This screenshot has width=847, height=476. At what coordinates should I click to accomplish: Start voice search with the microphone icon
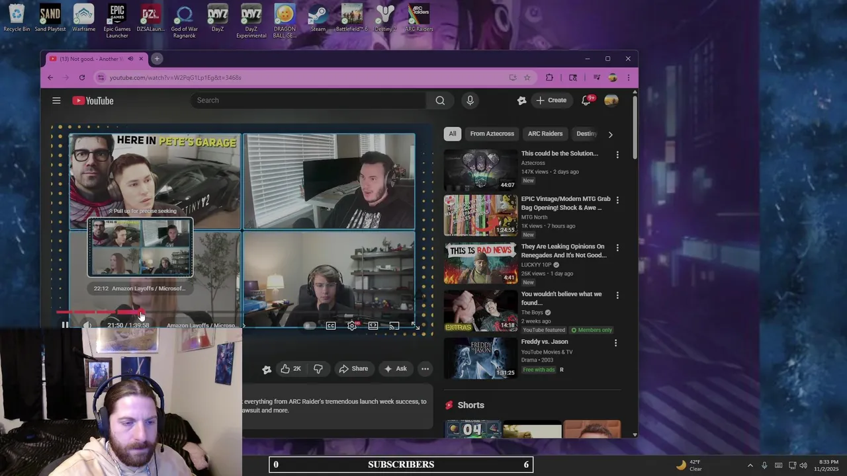[470, 100]
